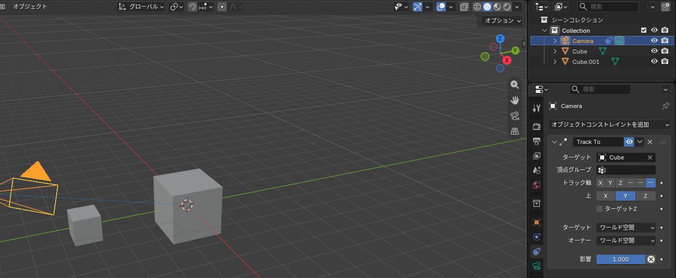This screenshot has width=676, height=278.
Task: Open the Physics properties tab
Action: point(537,236)
